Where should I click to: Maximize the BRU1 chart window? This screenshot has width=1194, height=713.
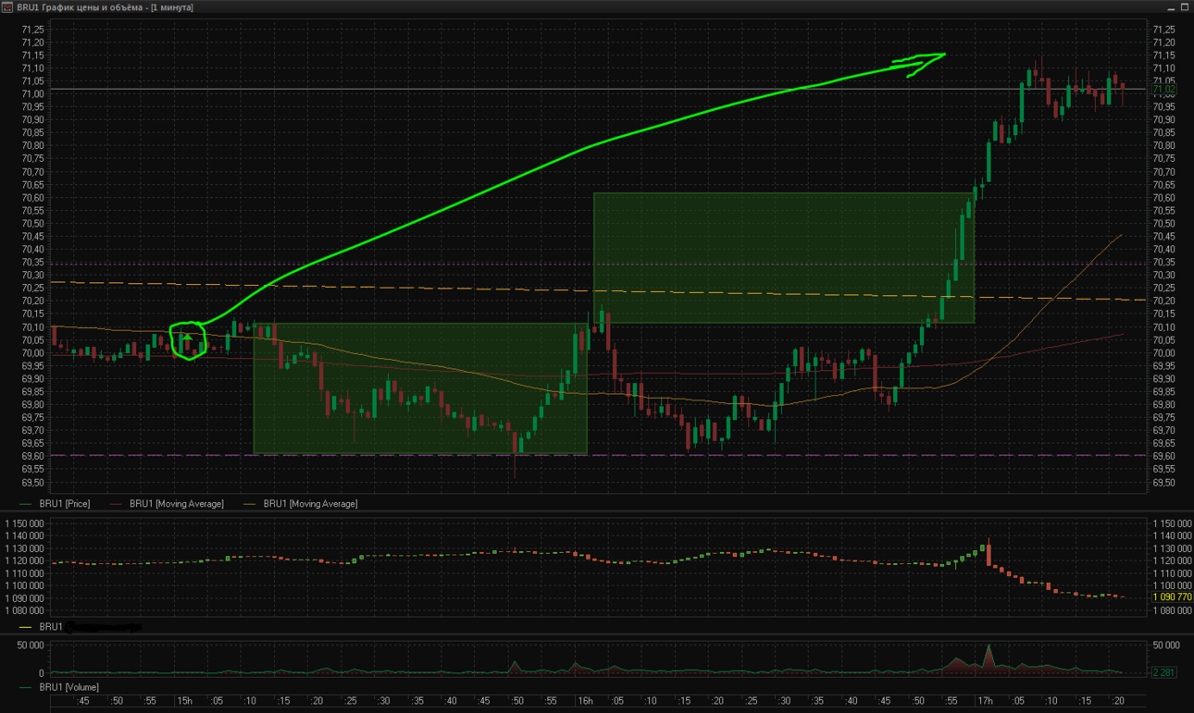pyautogui.click(x=1184, y=6)
